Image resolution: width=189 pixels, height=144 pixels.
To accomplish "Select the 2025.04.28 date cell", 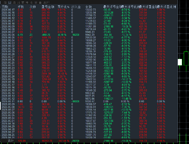I will [8, 129].
